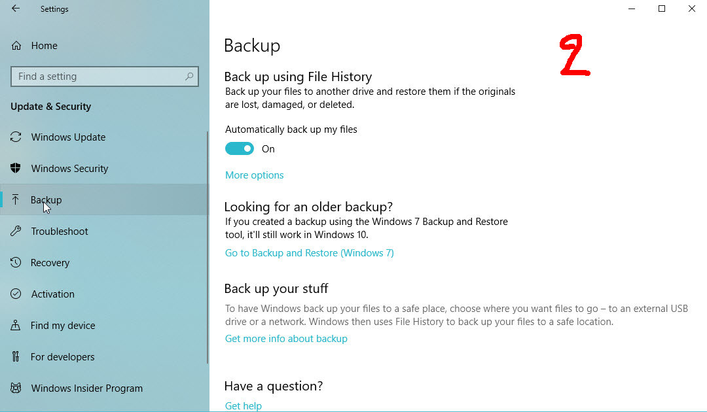Viewport: 707px width, 412px height.
Task: Click the search magnifier icon
Action: tap(189, 77)
